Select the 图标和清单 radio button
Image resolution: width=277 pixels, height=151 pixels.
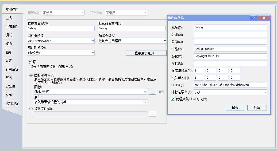pos(31,75)
